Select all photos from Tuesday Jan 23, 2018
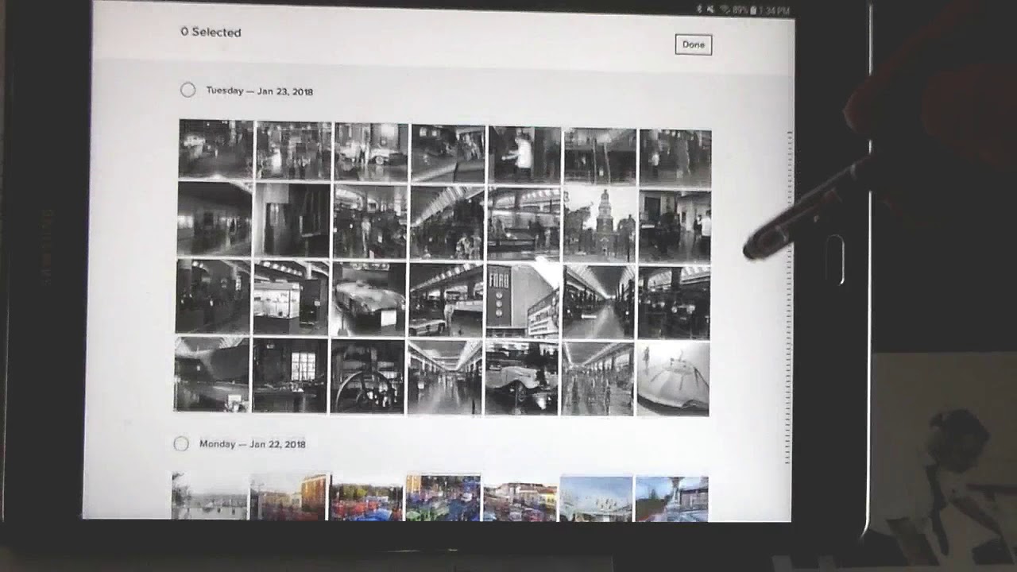The image size is (1017, 572). [x=188, y=90]
